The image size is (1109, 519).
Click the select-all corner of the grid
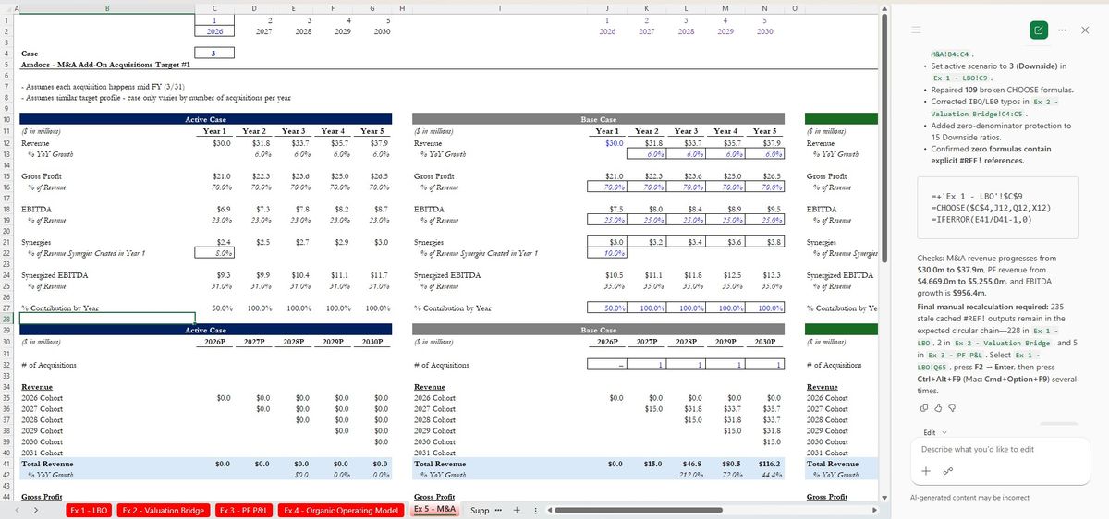point(8,7)
